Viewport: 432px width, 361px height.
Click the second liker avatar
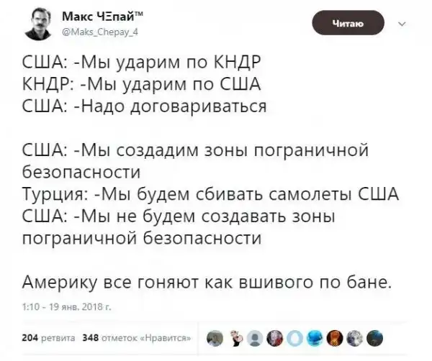tap(235, 336)
